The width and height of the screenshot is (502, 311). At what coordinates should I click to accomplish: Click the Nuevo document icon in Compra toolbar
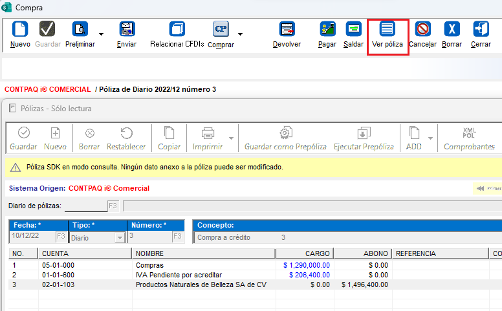(20, 30)
